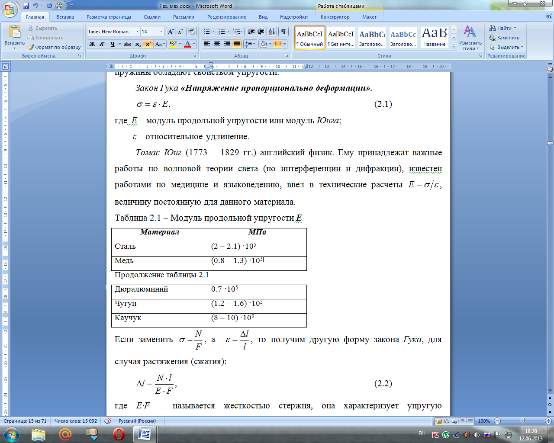Click the multilevel list icon

click(x=236, y=32)
